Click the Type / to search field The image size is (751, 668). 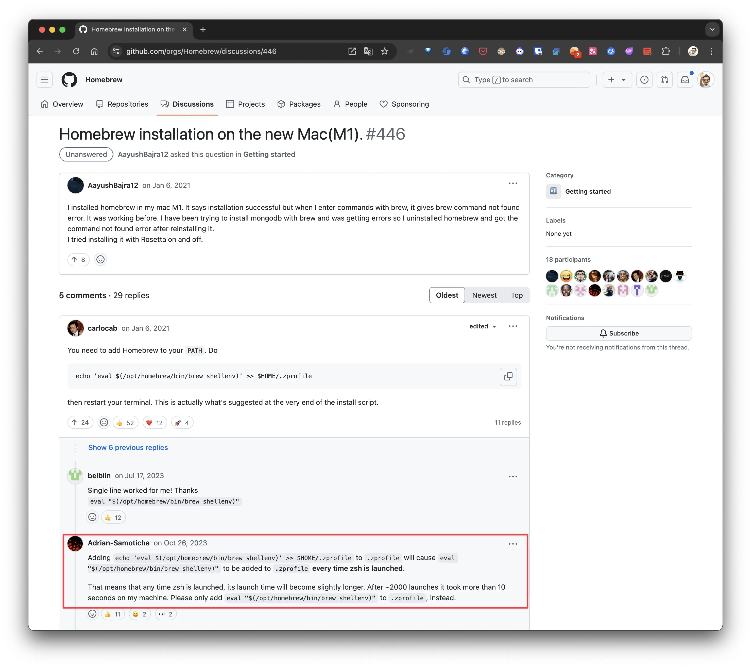tap(524, 80)
